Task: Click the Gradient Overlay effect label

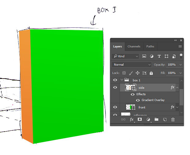Action: coord(153,100)
